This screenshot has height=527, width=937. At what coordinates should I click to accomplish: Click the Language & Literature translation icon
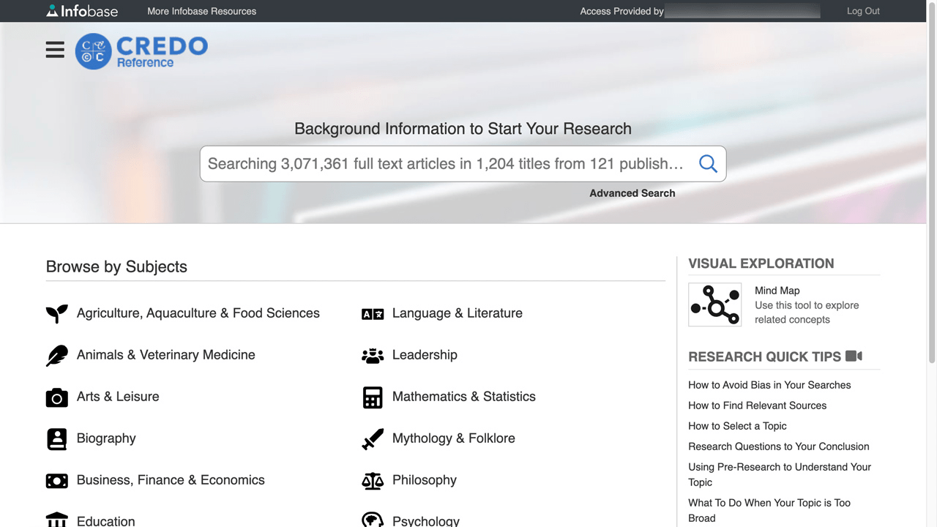[x=373, y=313]
